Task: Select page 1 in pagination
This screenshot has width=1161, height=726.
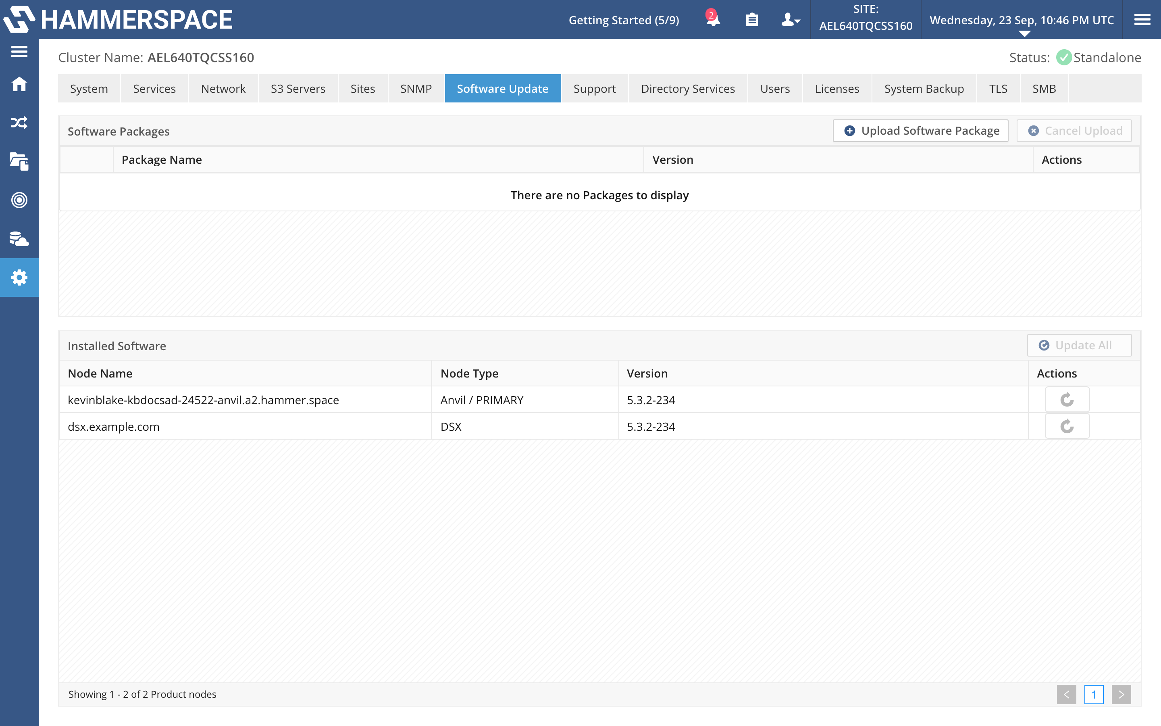Action: pyautogui.click(x=1094, y=694)
